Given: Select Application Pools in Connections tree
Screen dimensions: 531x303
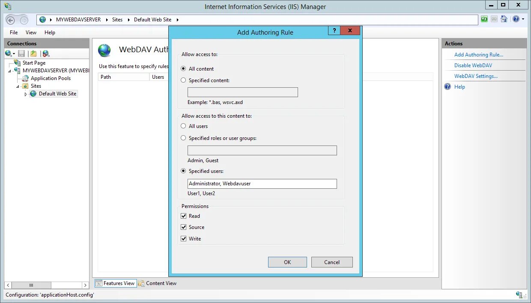Looking at the screenshot, I should point(51,78).
